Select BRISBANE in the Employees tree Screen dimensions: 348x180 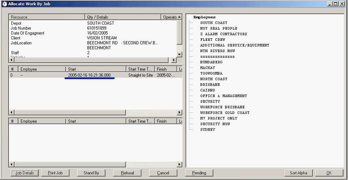tap(210, 85)
